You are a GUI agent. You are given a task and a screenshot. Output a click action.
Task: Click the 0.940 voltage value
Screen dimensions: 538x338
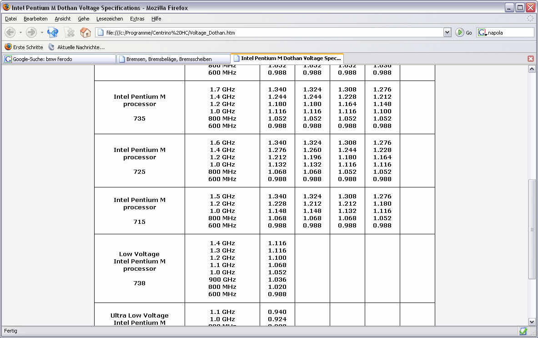277,312
